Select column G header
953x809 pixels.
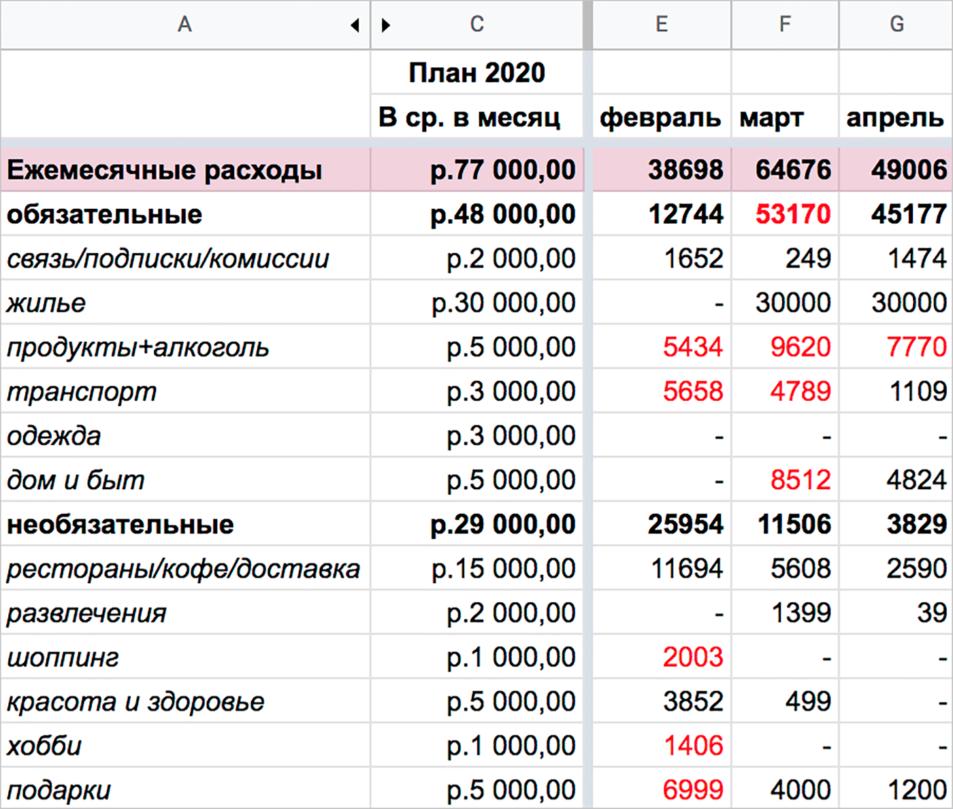[x=897, y=24]
